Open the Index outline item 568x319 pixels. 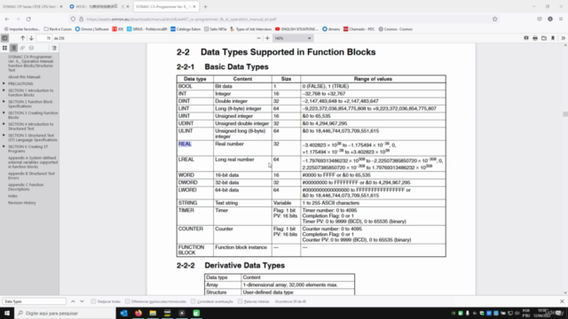12,196
